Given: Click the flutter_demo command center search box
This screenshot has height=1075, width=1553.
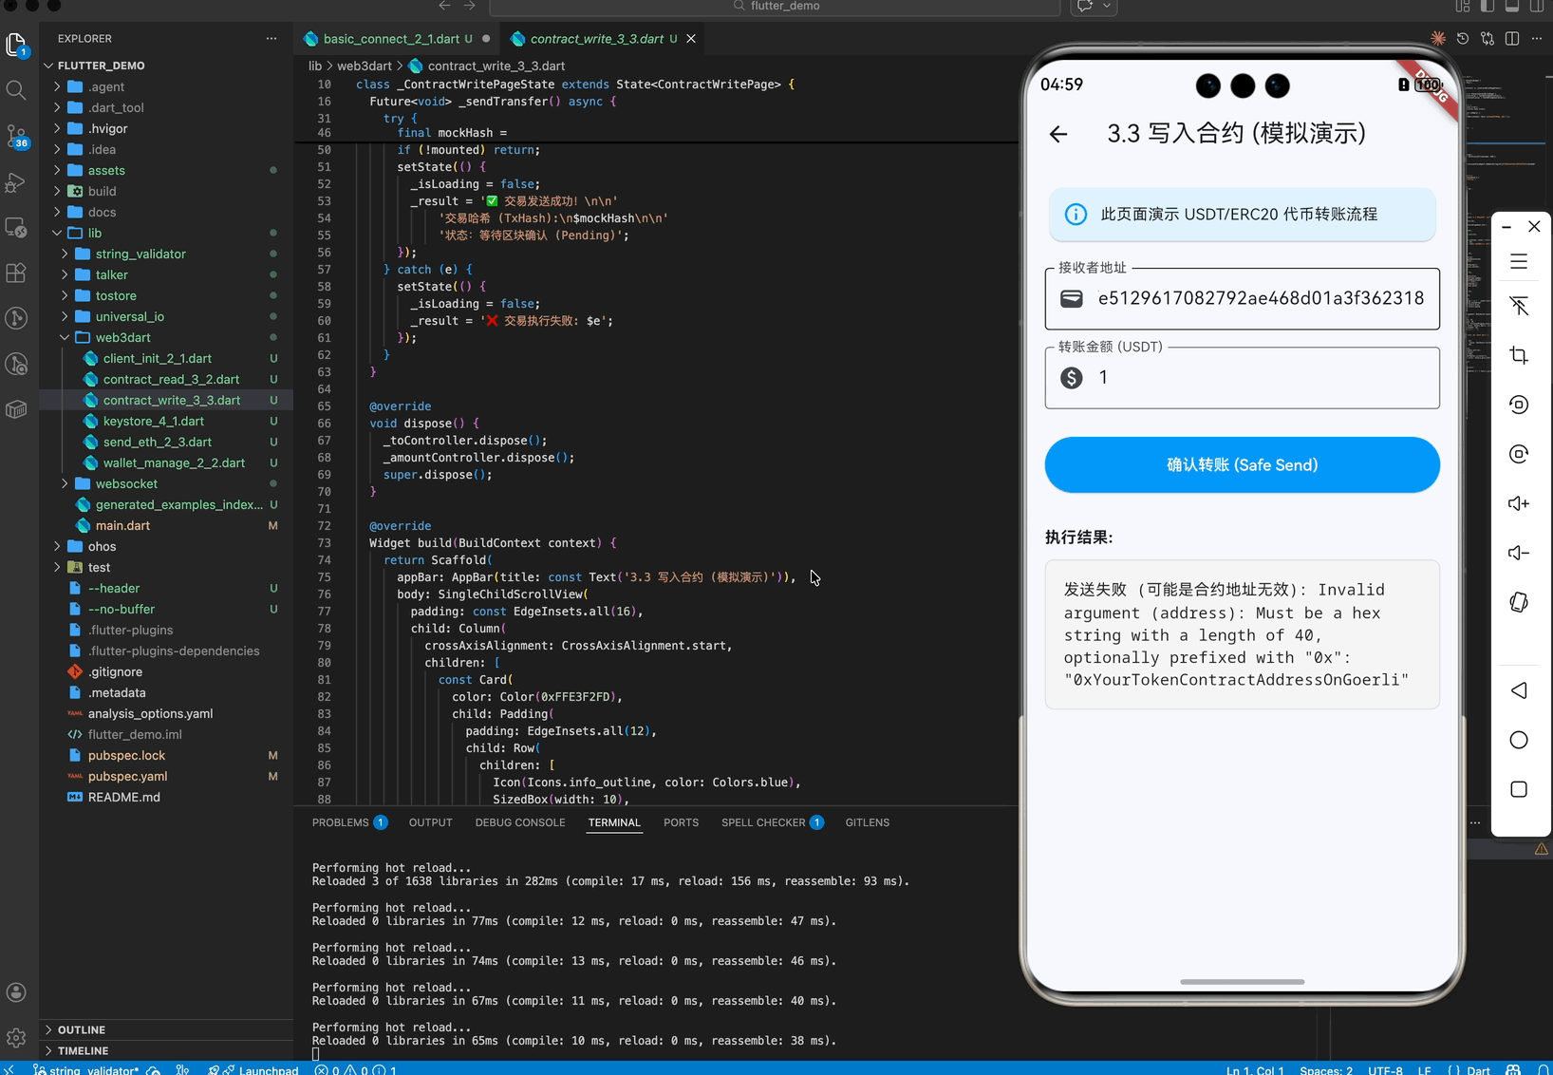Looking at the screenshot, I should (775, 7).
